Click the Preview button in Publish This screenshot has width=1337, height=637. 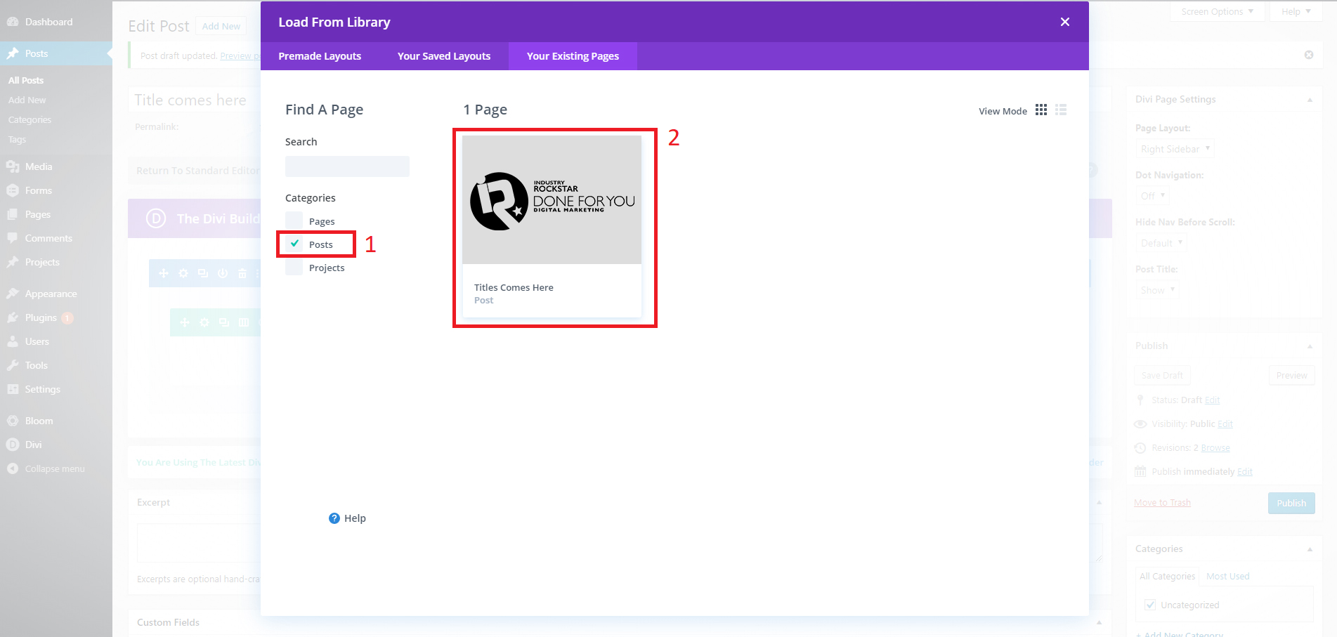click(1291, 376)
